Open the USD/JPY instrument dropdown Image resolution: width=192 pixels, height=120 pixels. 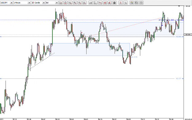pyautogui.click(x=6, y=3)
